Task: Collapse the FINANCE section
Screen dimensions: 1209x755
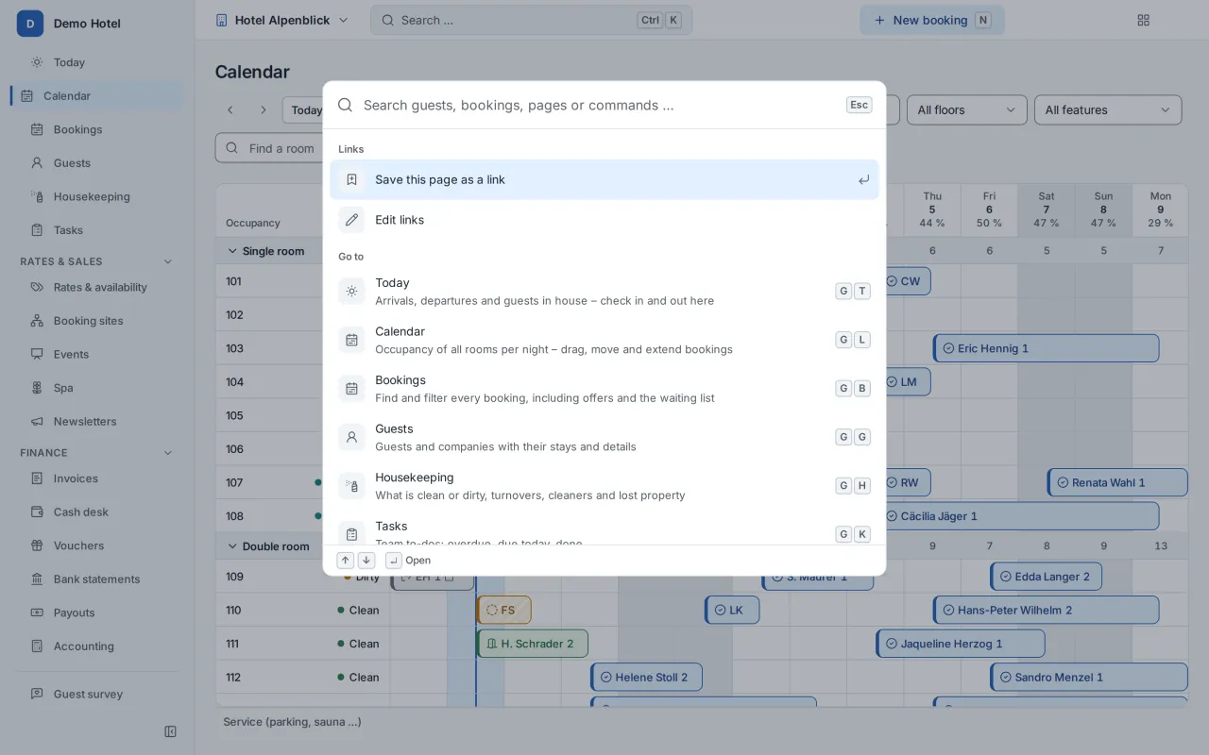Action: (168, 453)
